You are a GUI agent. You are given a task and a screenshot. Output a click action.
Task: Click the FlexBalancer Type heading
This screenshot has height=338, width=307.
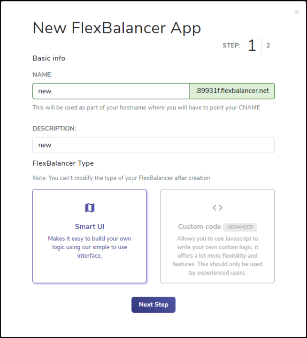[63, 163]
